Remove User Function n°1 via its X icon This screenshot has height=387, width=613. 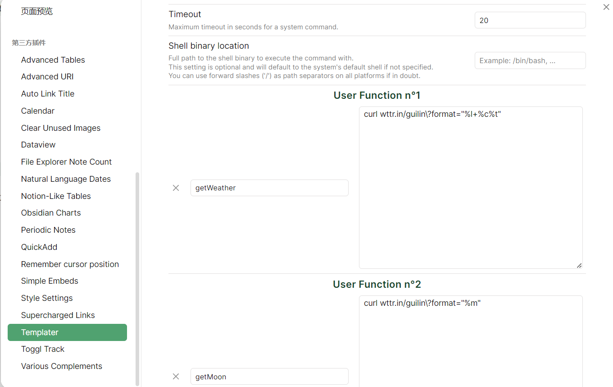coord(176,188)
